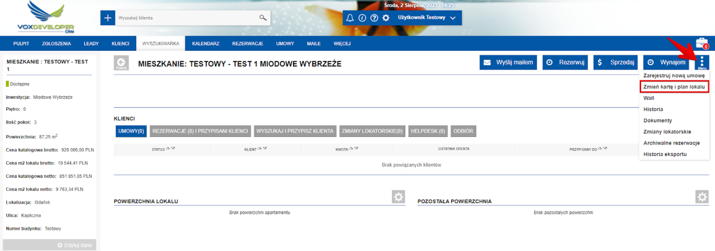Screen dimensions: 715x251
Task: Sort the Klient column ascending
Action: [x=259, y=148]
